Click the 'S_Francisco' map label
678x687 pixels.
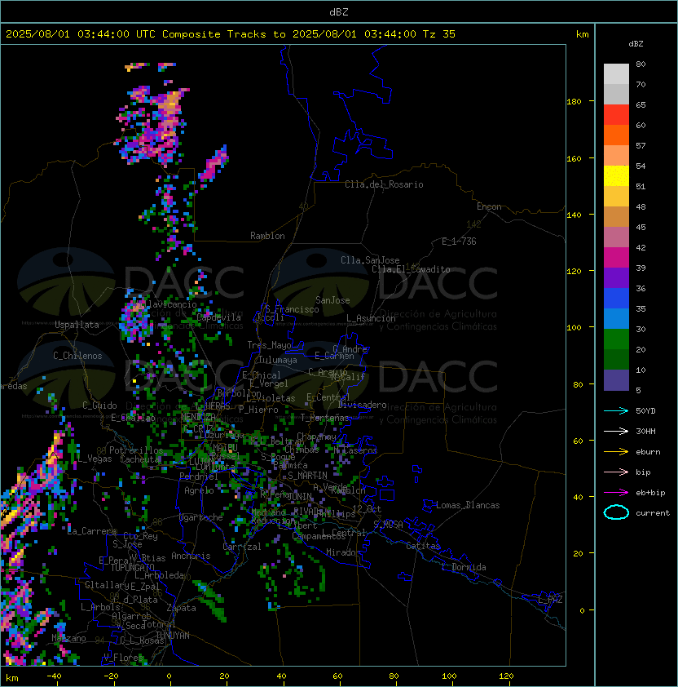coord(293,309)
